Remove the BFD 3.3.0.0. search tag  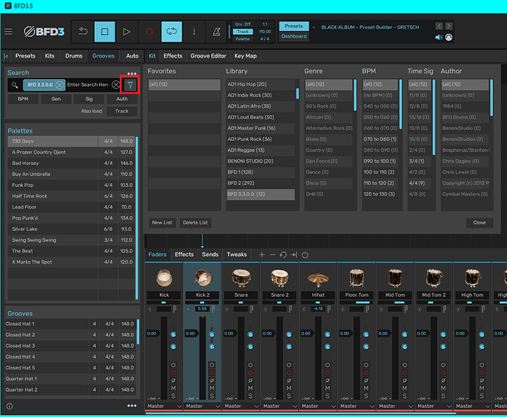(59, 85)
